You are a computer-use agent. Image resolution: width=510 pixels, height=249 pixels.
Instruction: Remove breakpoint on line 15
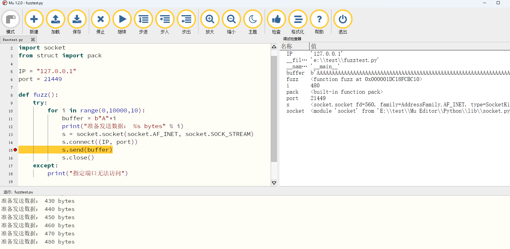coord(15,150)
